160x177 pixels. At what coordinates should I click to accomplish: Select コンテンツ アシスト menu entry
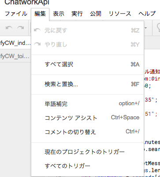click(87, 118)
